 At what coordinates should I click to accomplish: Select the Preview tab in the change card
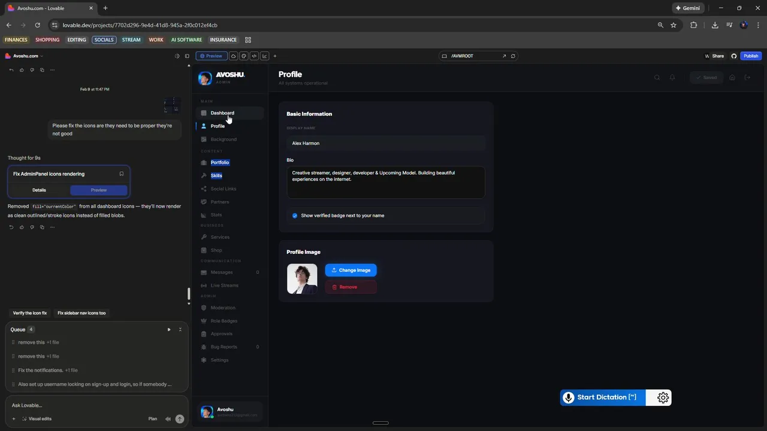pyautogui.click(x=99, y=190)
